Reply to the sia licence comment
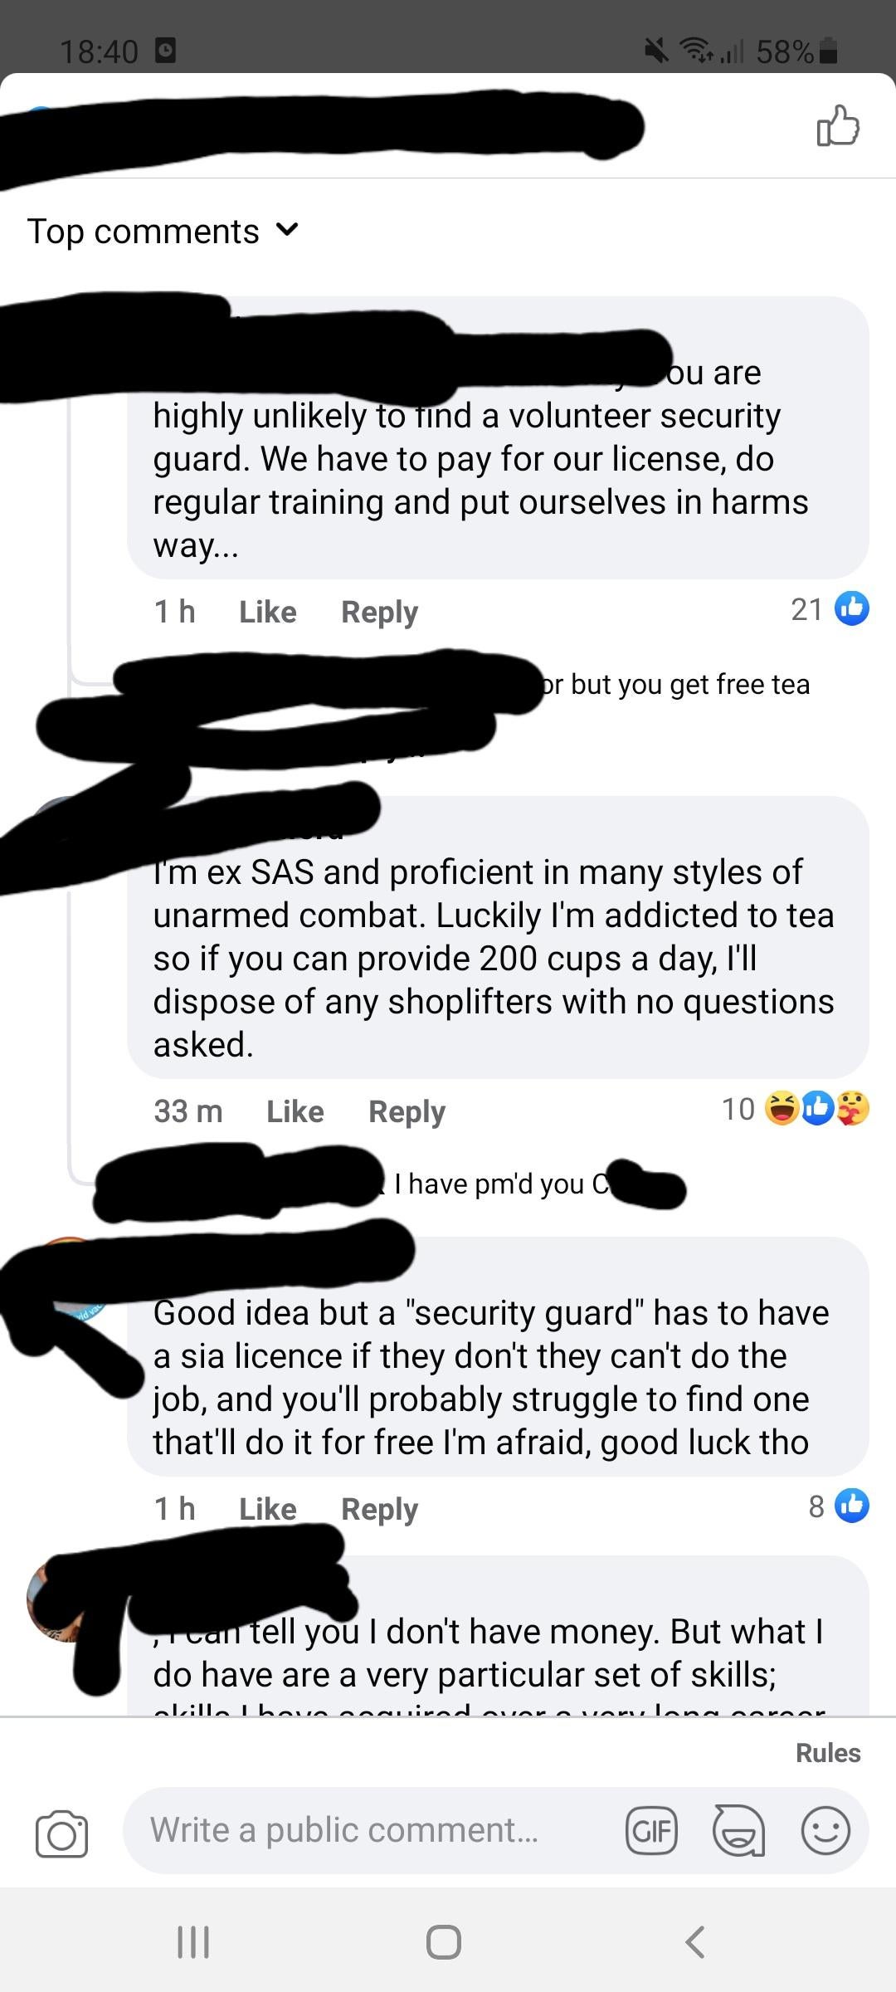This screenshot has height=1992, width=896. [379, 1509]
